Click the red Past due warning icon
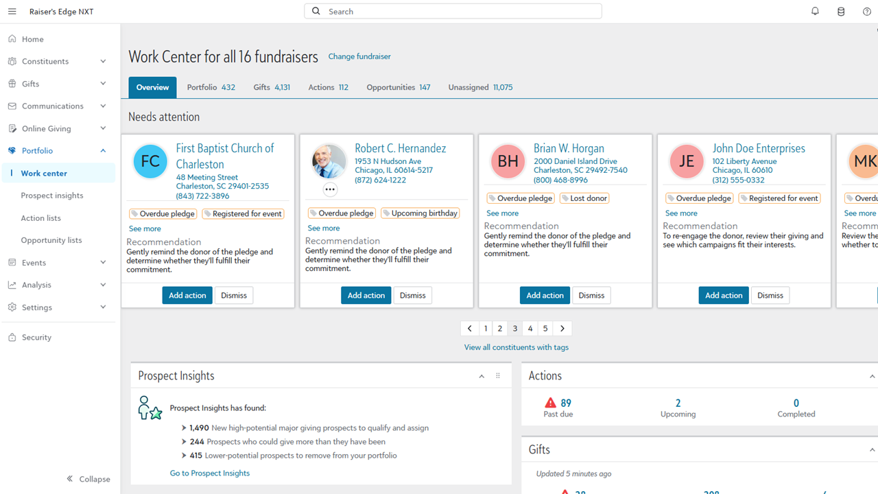Image resolution: width=878 pixels, height=494 pixels. point(550,403)
